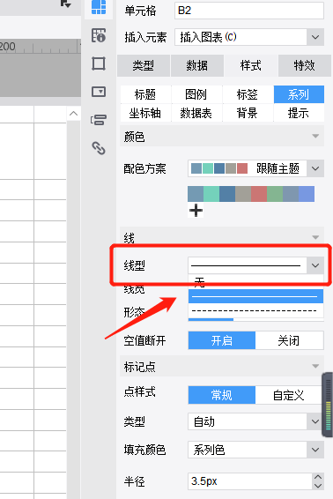Open the widget dropdown sidebar icon
Image resolution: width=333 pixels, height=499 pixels.
(99, 92)
